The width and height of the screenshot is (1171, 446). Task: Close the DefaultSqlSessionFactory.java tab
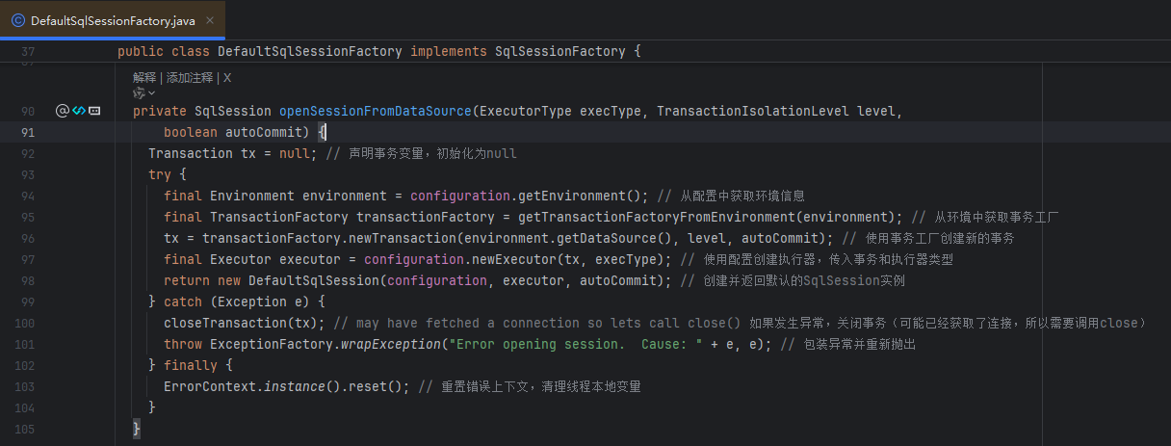click(211, 20)
